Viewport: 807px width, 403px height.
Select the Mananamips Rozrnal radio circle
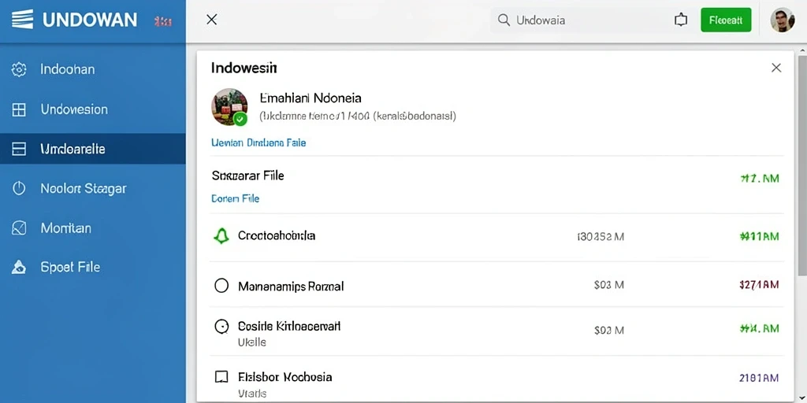click(221, 285)
